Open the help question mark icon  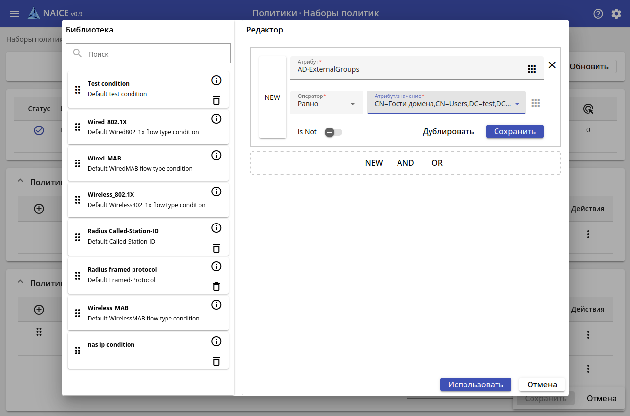(598, 14)
